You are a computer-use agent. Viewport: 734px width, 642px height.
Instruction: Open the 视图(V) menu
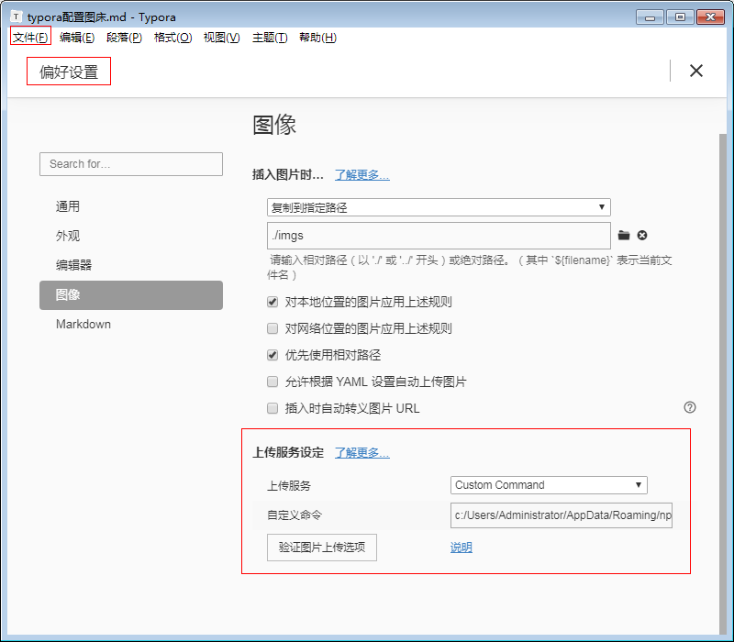pyautogui.click(x=221, y=37)
